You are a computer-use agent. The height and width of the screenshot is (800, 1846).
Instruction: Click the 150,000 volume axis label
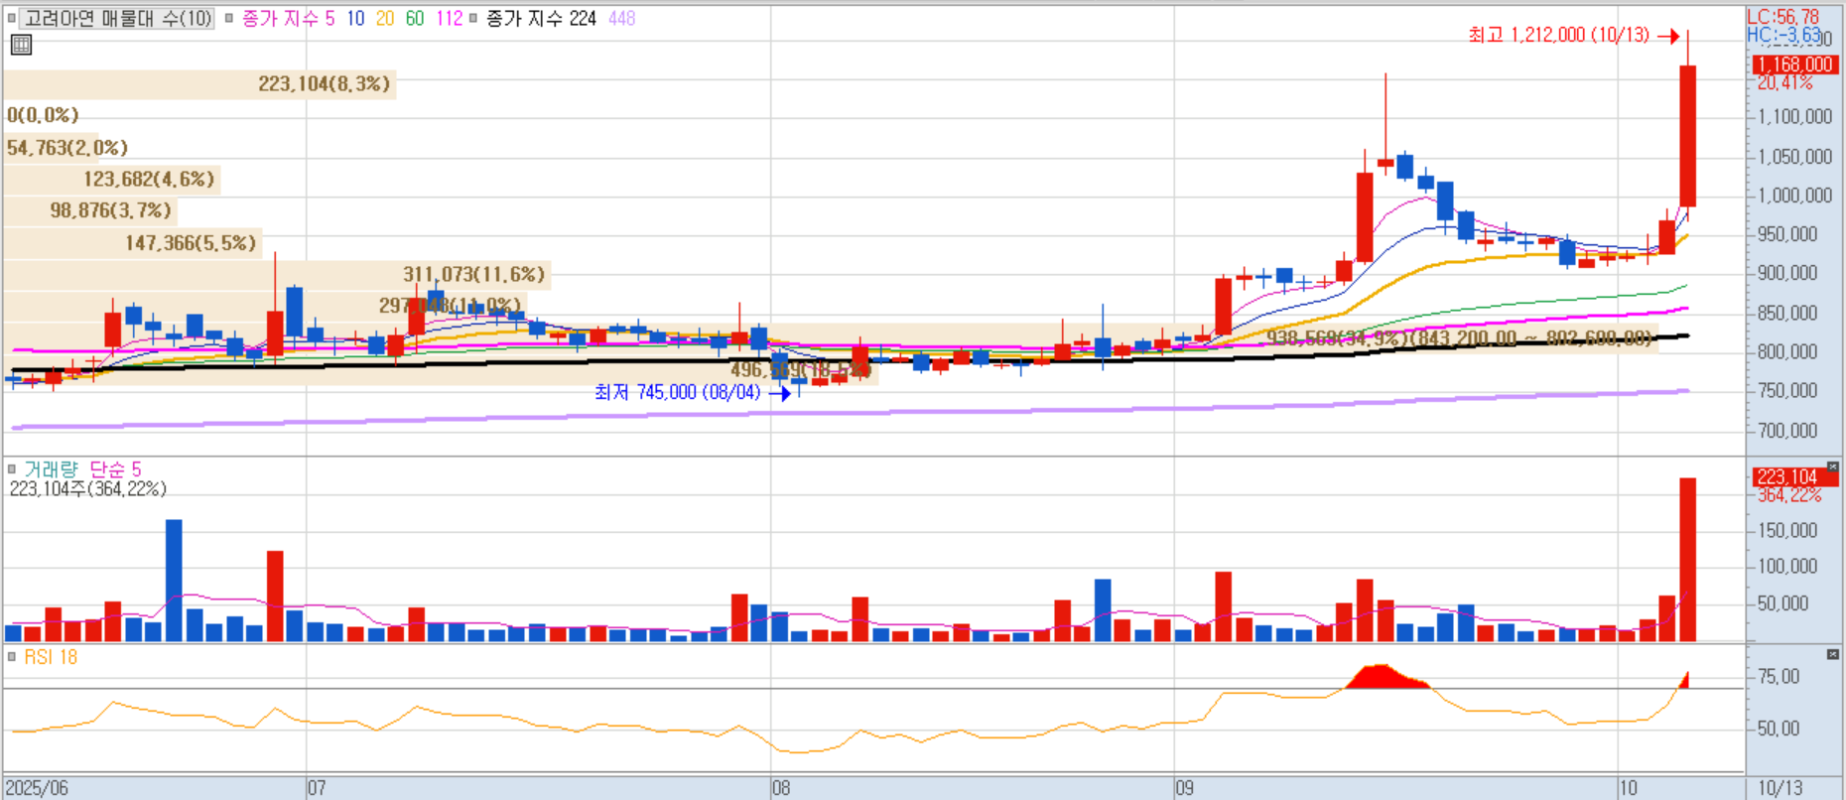pos(1787,530)
